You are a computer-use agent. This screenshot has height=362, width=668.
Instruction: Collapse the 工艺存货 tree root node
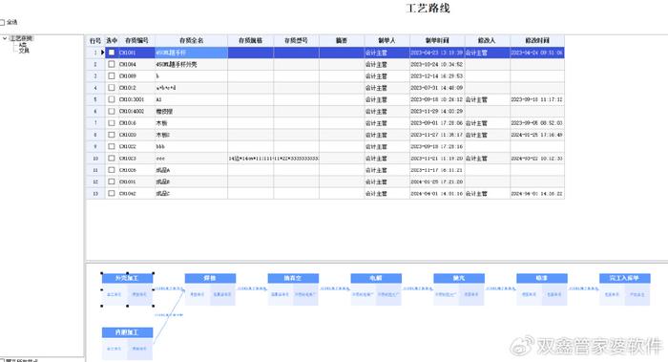pos(5,38)
